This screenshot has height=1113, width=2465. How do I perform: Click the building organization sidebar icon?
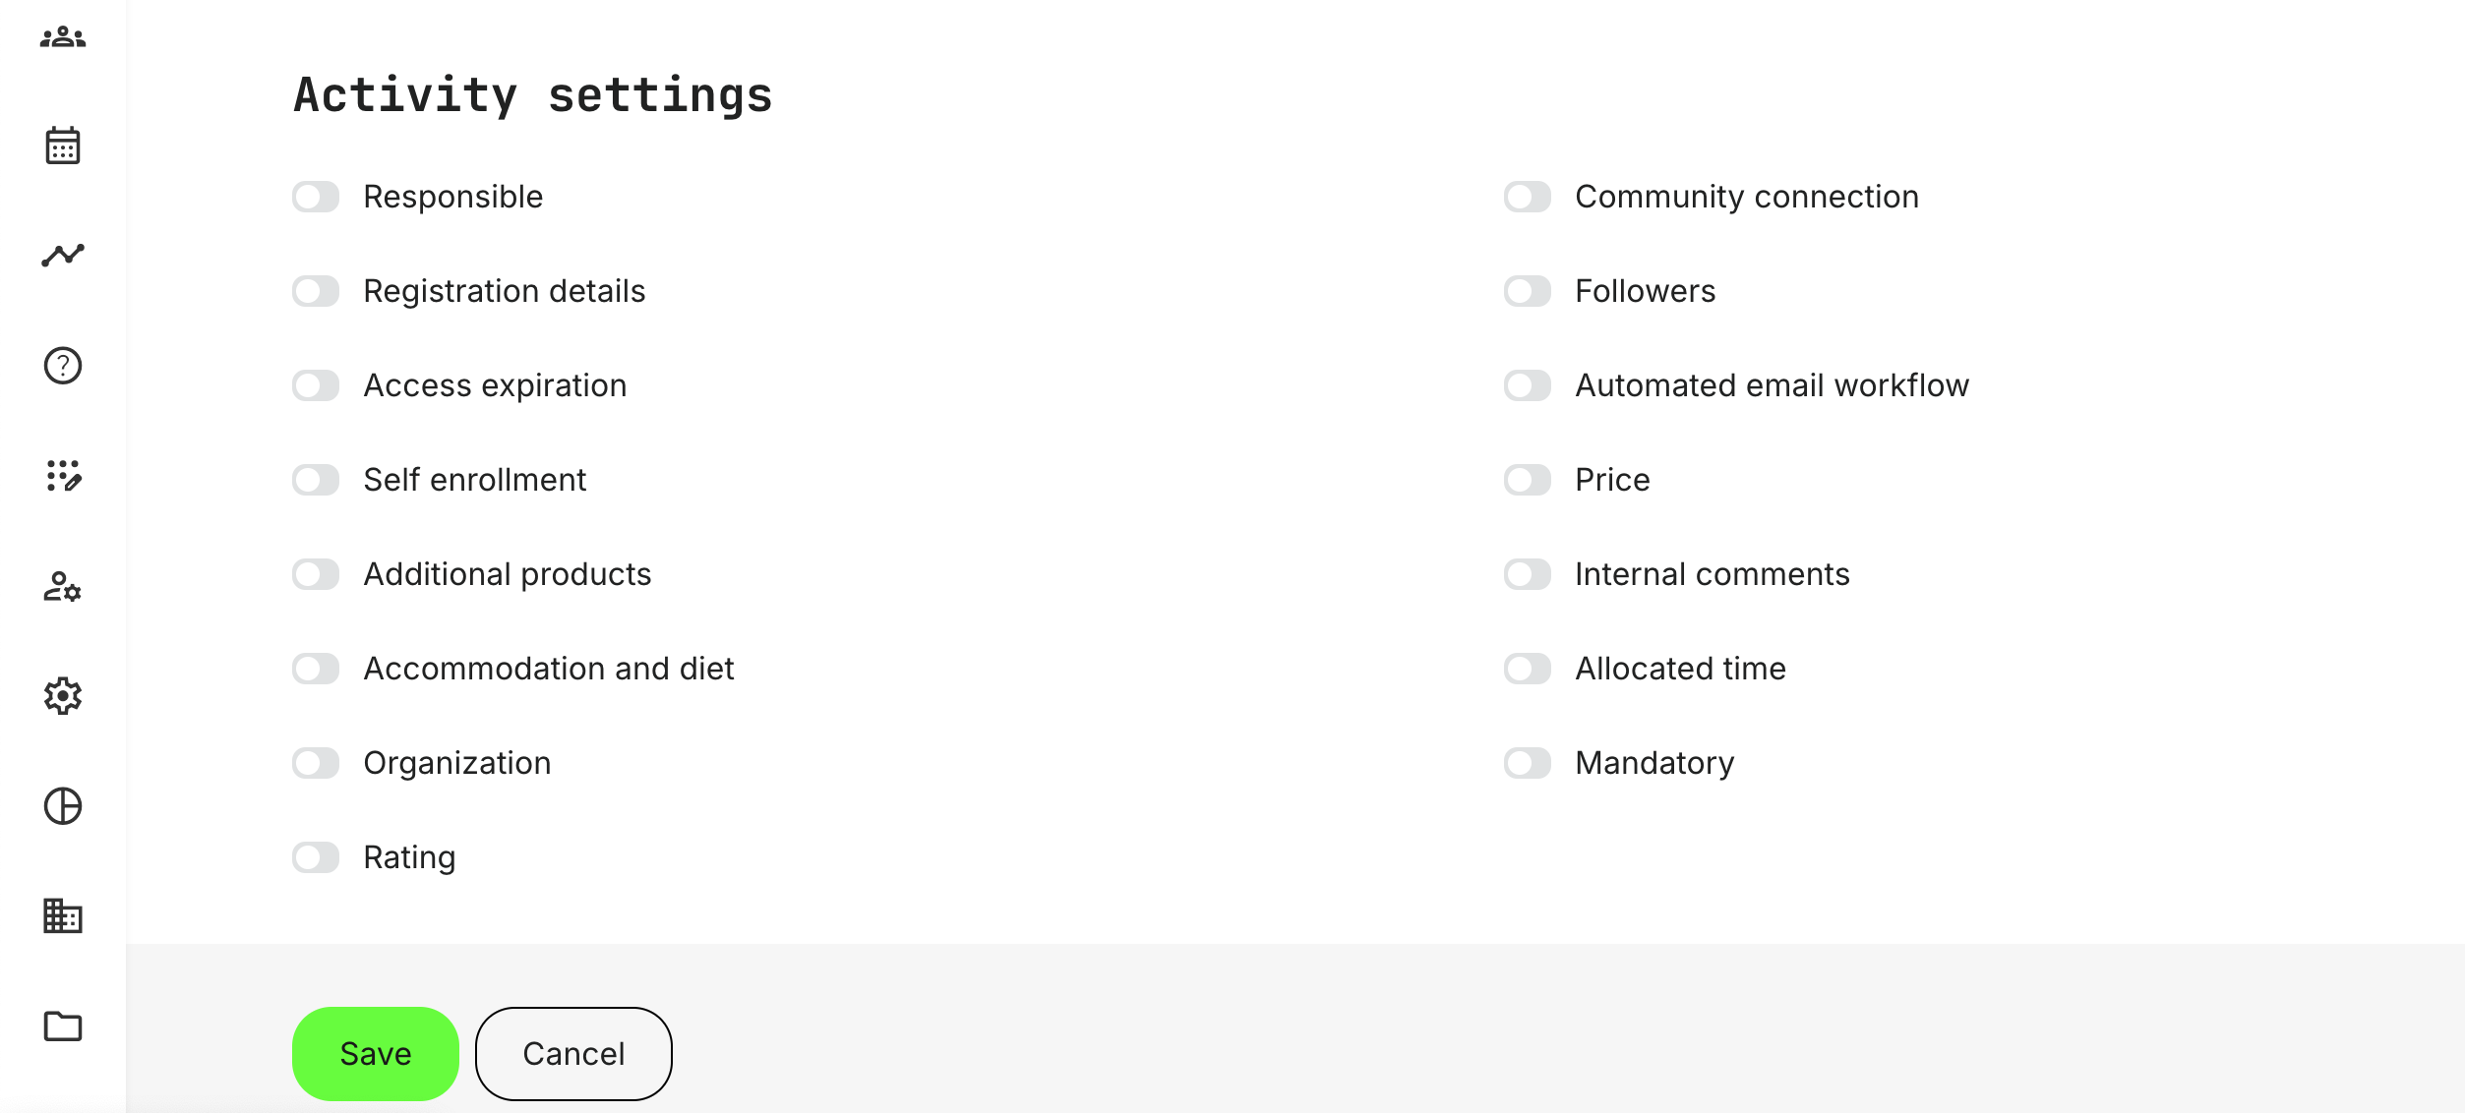pos(63,916)
